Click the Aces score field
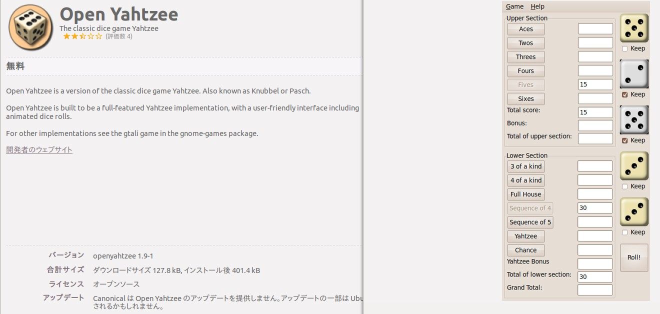660x314 pixels. (595, 29)
